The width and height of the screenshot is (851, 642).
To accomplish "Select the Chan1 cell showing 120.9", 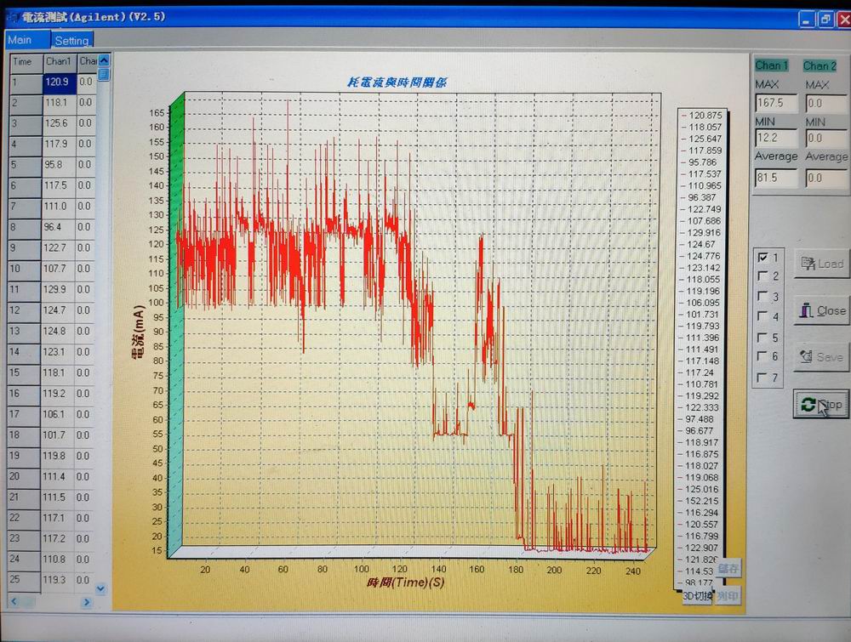I will click(x=59, y=82).
